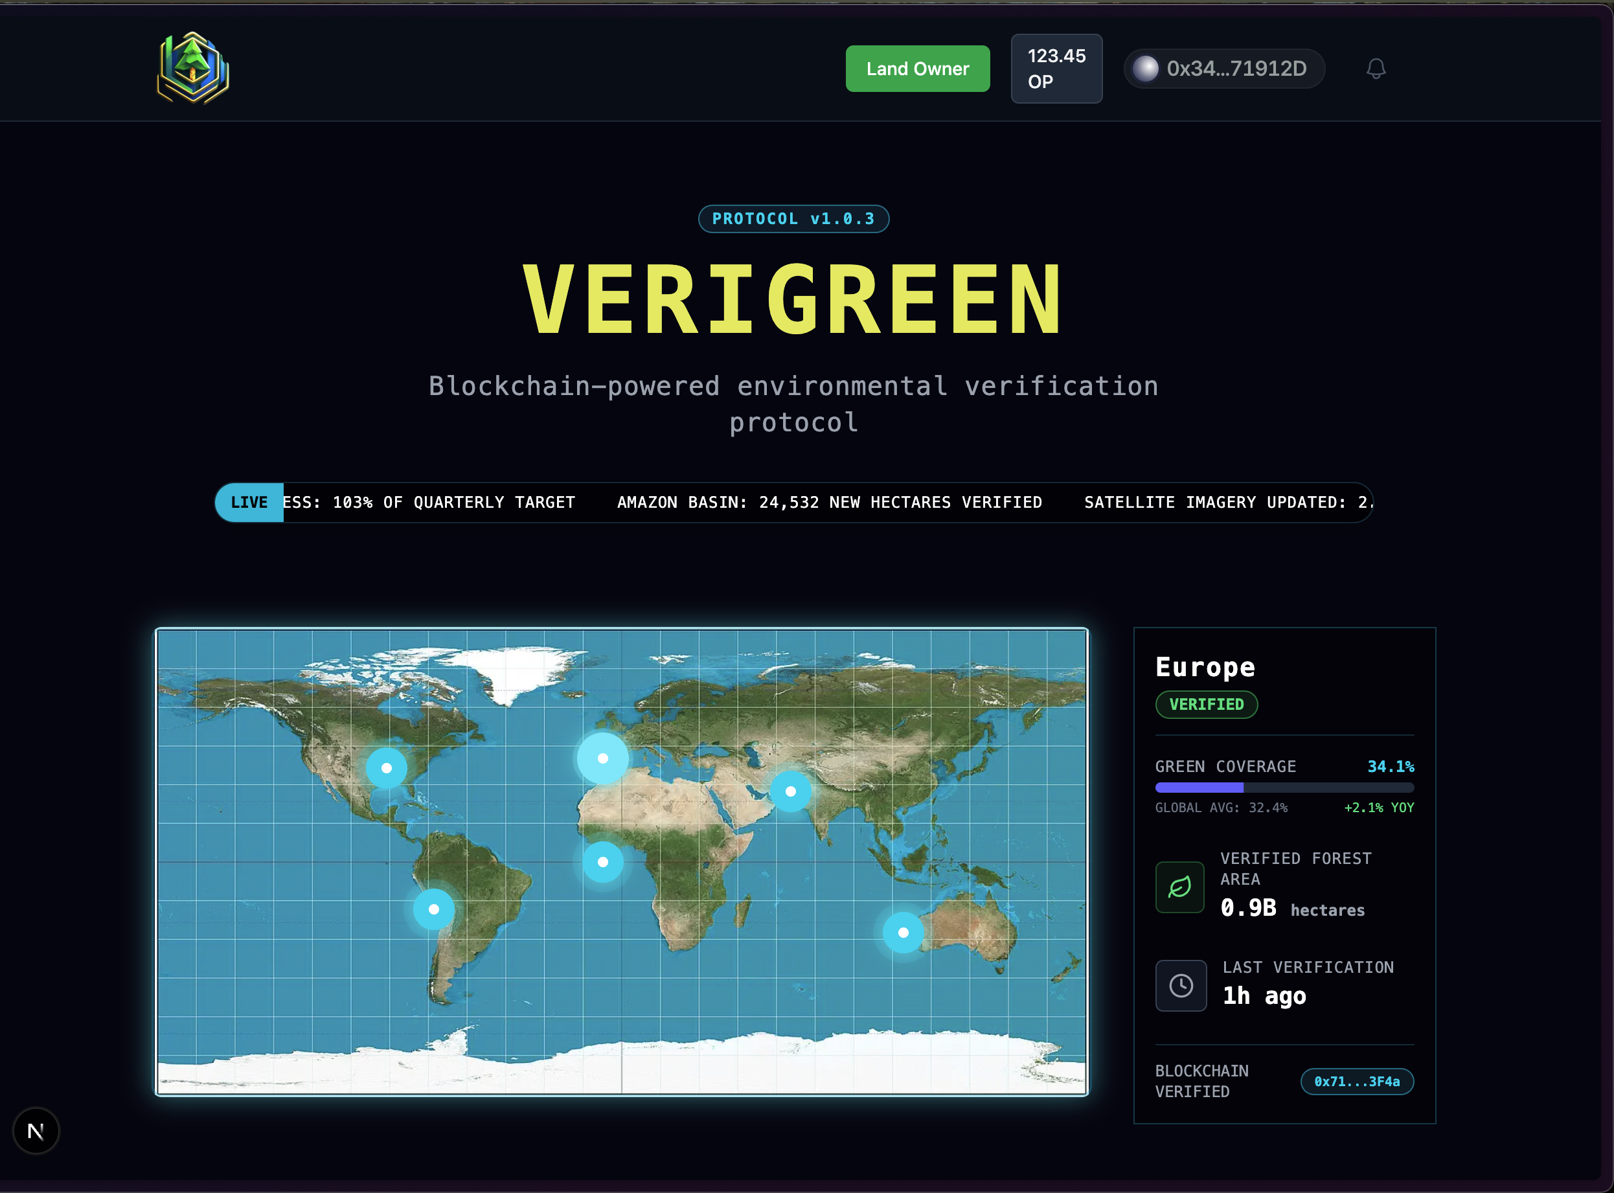
Task: Select the leaf icon next to Verified Forest Area
Action: [1180, 887]
